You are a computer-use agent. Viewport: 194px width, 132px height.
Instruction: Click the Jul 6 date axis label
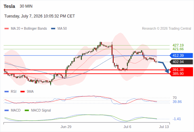[127, 127]
